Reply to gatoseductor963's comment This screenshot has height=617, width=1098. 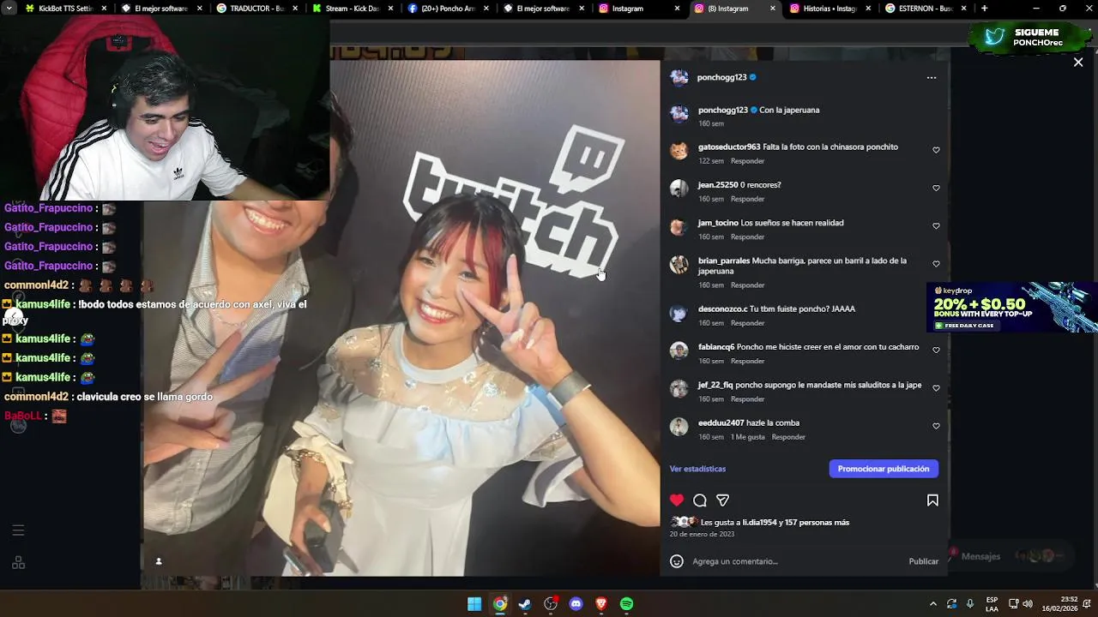click(747, 161)
